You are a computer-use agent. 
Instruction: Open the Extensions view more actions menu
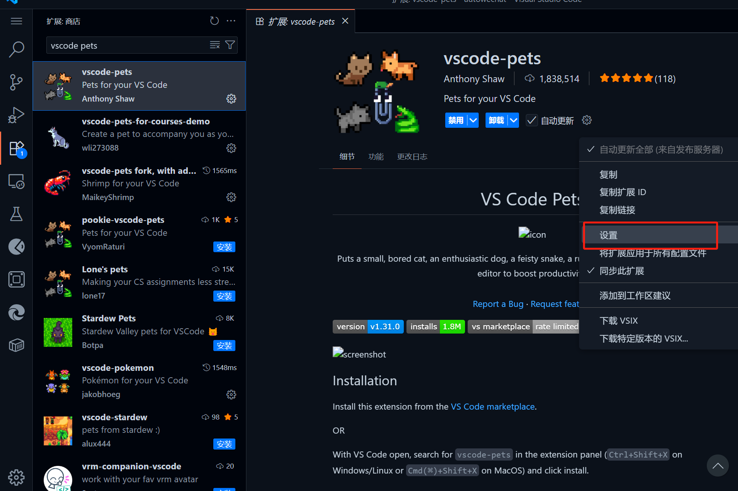(x=231, y=21)
